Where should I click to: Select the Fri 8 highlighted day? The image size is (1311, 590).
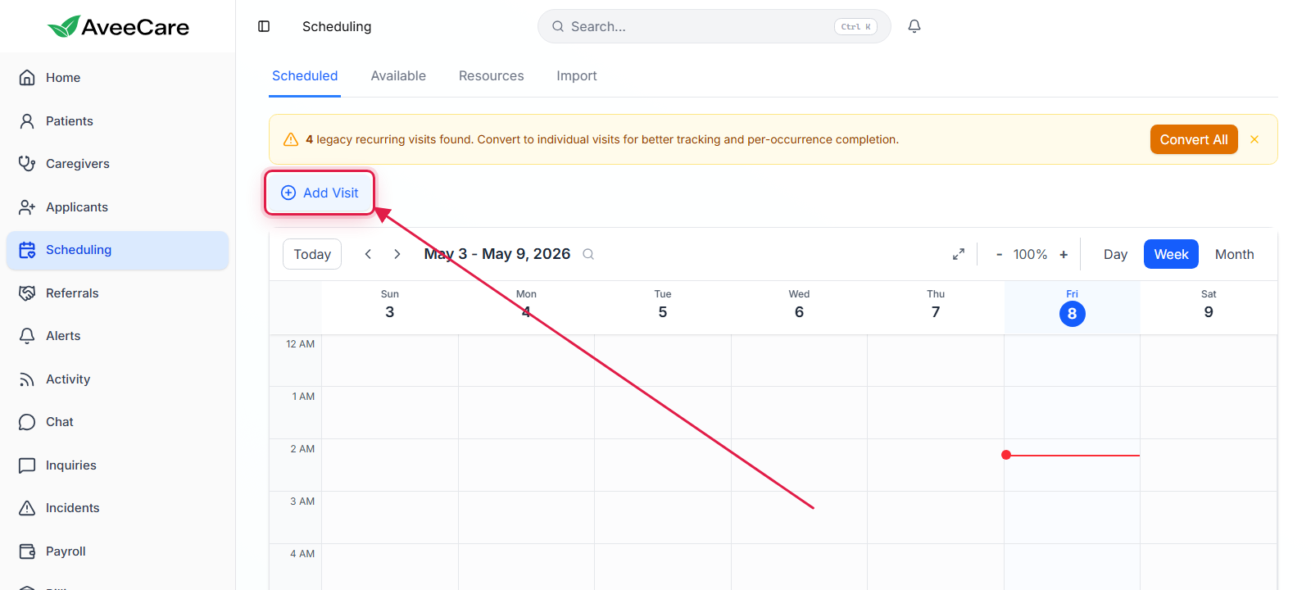click(x=1072, y=307)
